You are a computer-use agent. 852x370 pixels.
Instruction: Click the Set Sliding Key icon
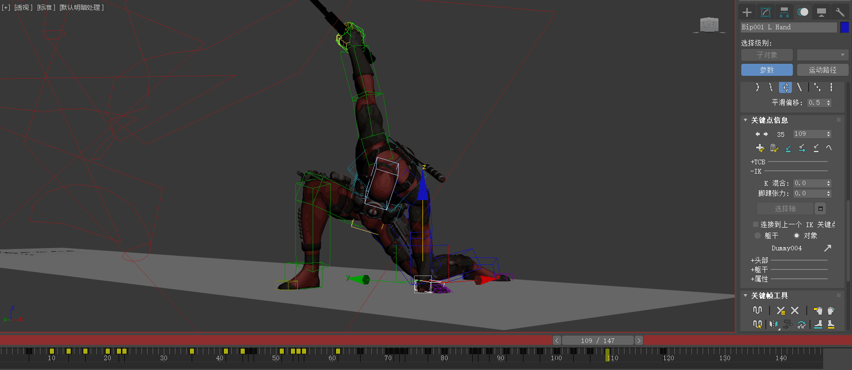tap(802, 148)
